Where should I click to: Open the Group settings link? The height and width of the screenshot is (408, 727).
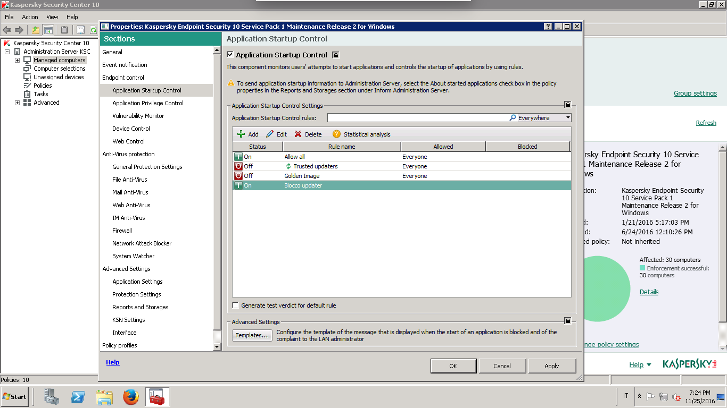tap(695, 93)
